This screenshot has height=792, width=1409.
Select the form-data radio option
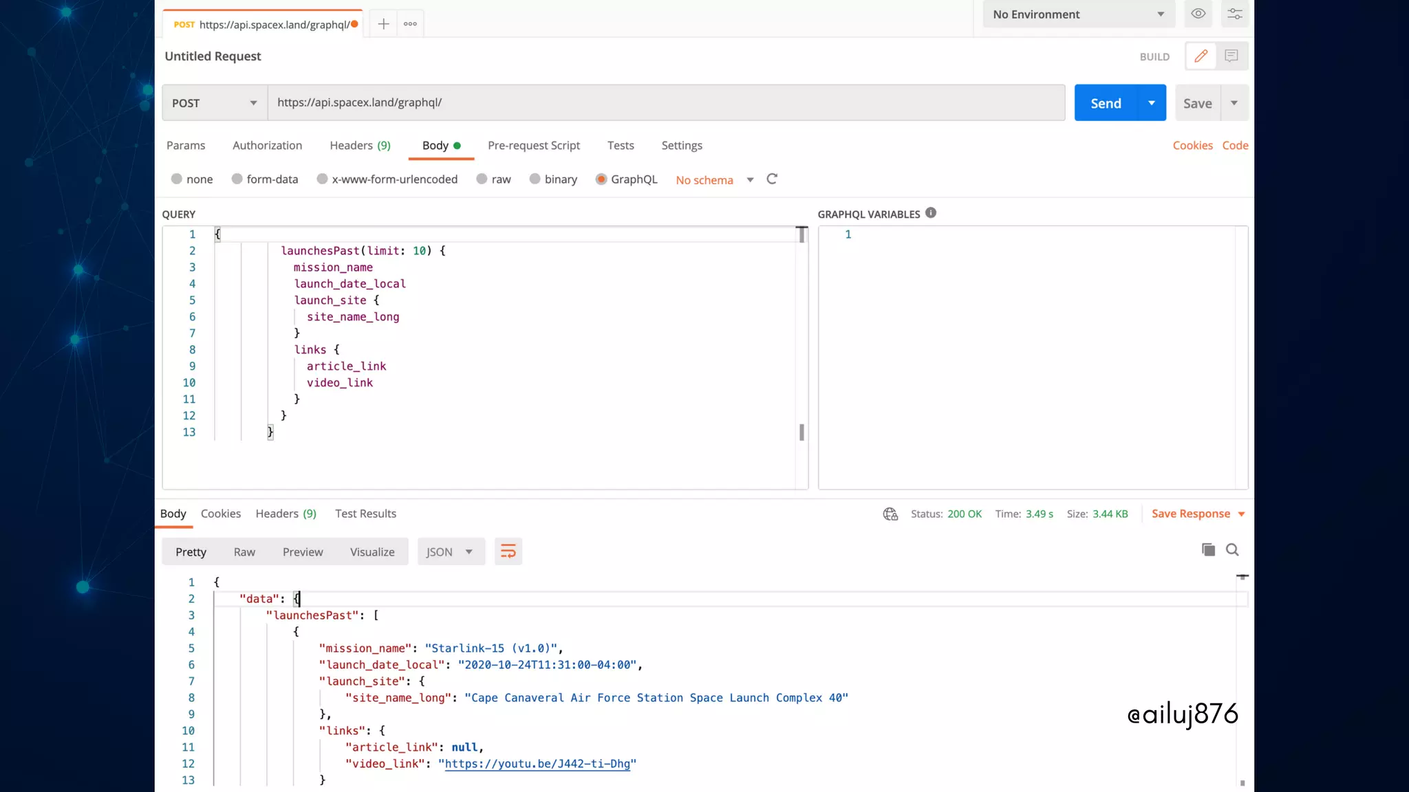[237, 179]
